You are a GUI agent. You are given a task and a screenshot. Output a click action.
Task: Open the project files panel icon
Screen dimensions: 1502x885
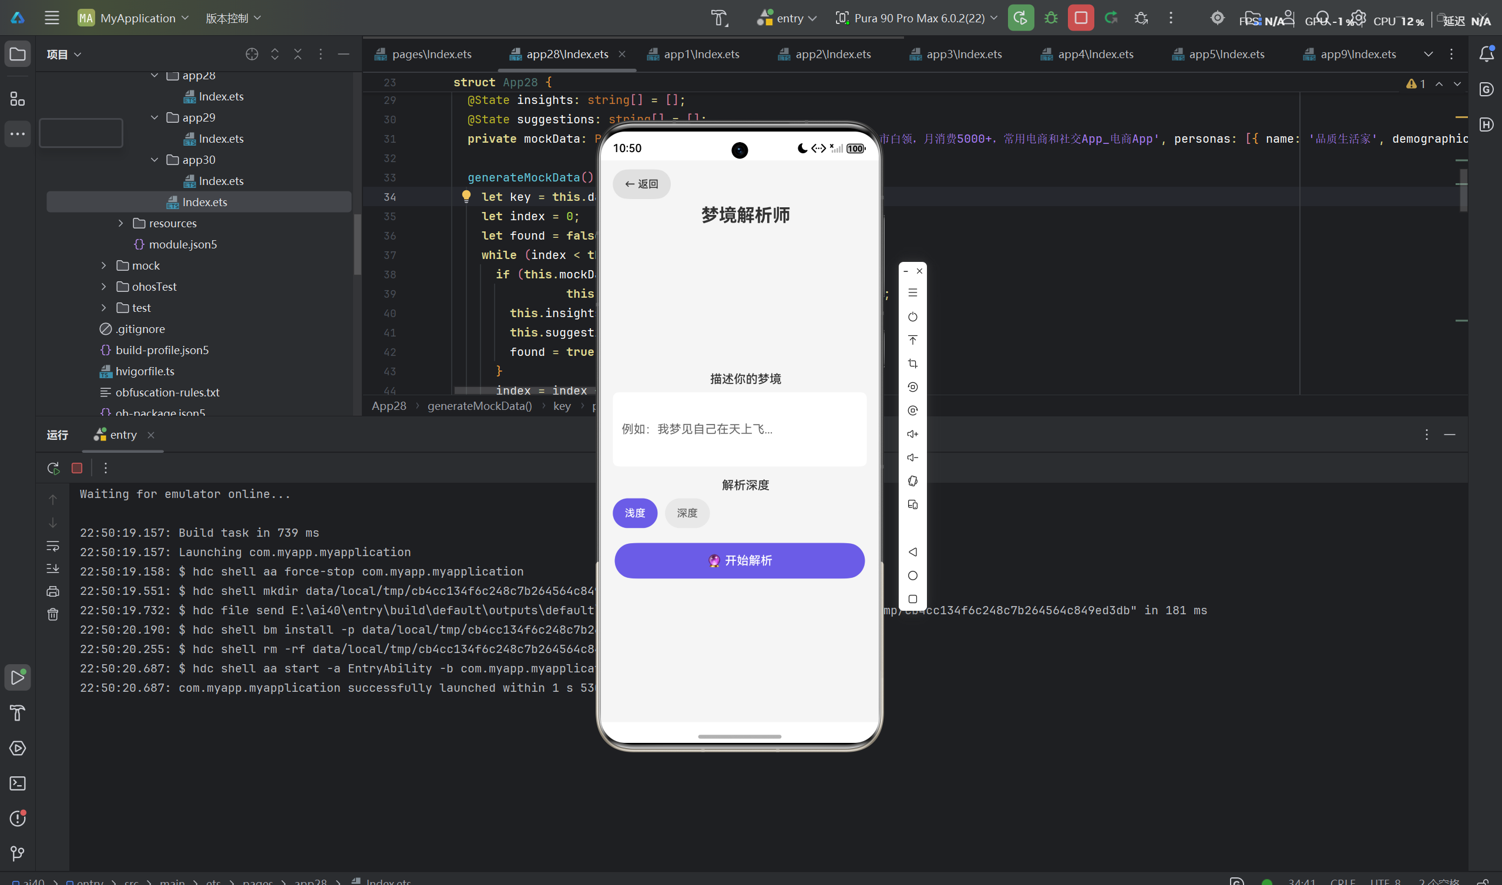(x=17, y=54)
